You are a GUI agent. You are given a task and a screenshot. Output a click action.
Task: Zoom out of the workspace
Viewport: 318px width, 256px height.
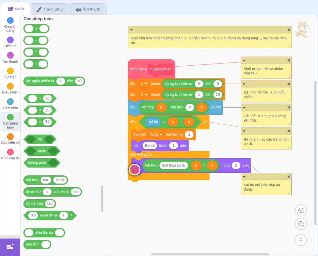point(301,224)
